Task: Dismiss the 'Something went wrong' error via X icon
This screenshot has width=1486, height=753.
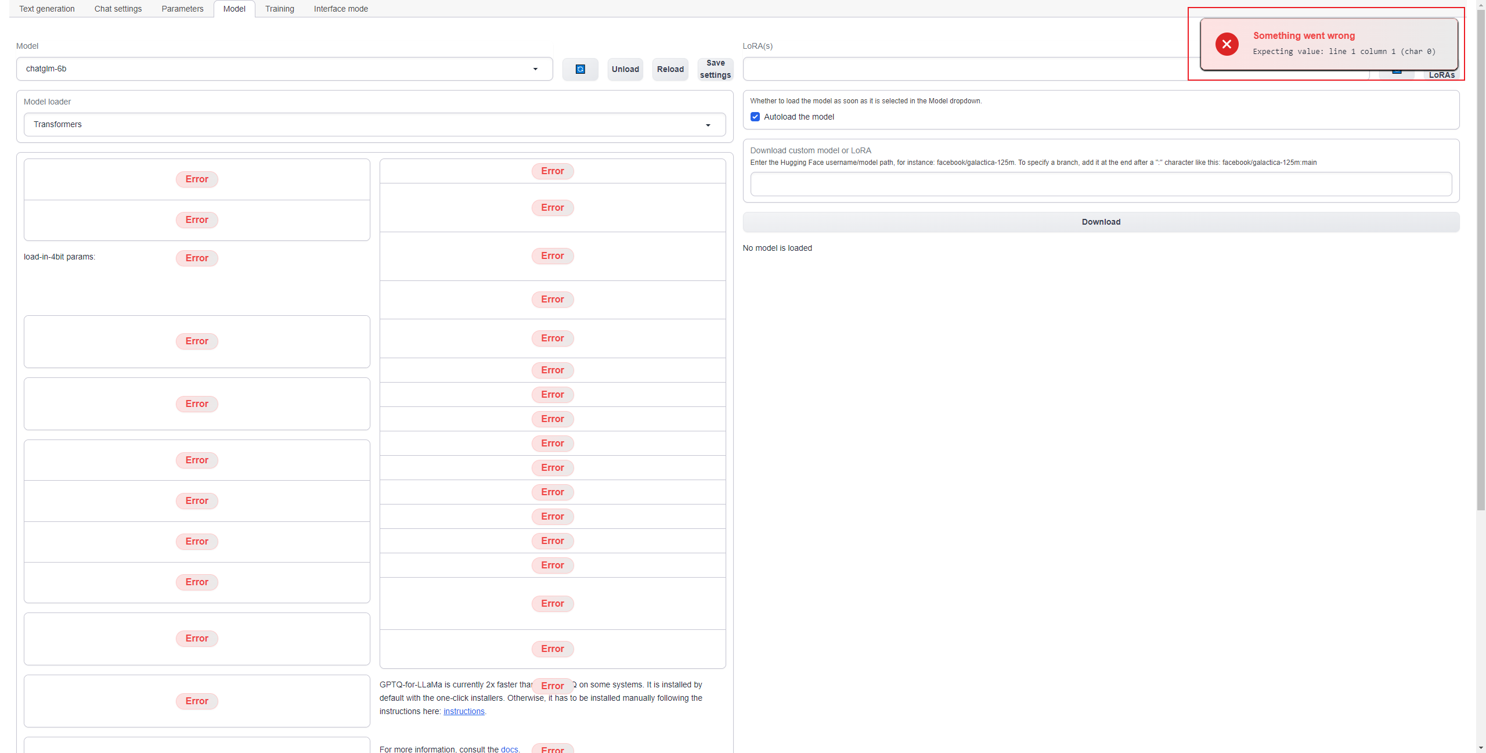Action: tap(1227, 44)
